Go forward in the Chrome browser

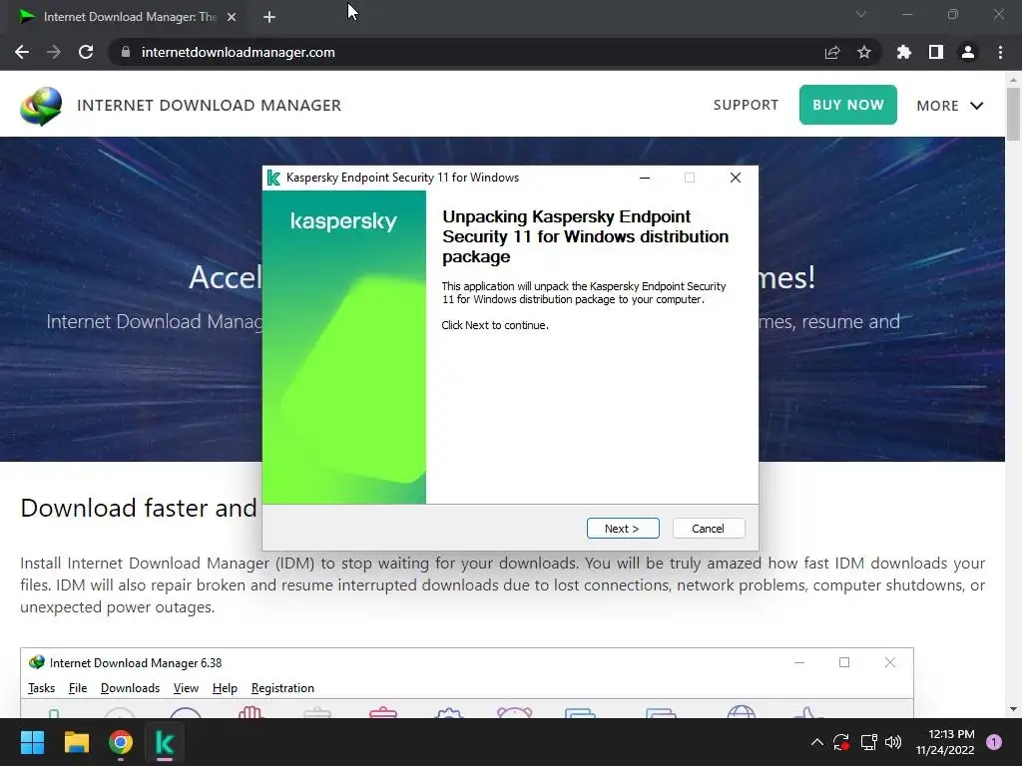click(54, 52)
